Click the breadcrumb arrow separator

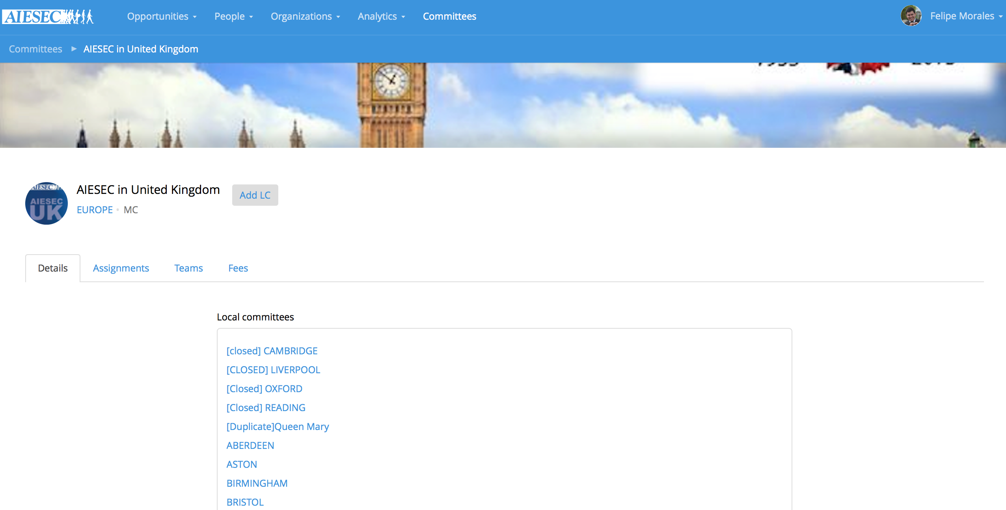pyautogui.click(x=74, y=49)
